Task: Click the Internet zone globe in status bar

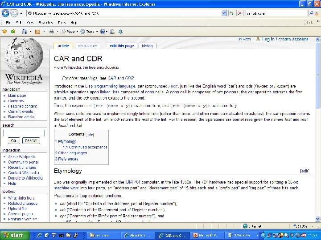Action: coord(245,226)
